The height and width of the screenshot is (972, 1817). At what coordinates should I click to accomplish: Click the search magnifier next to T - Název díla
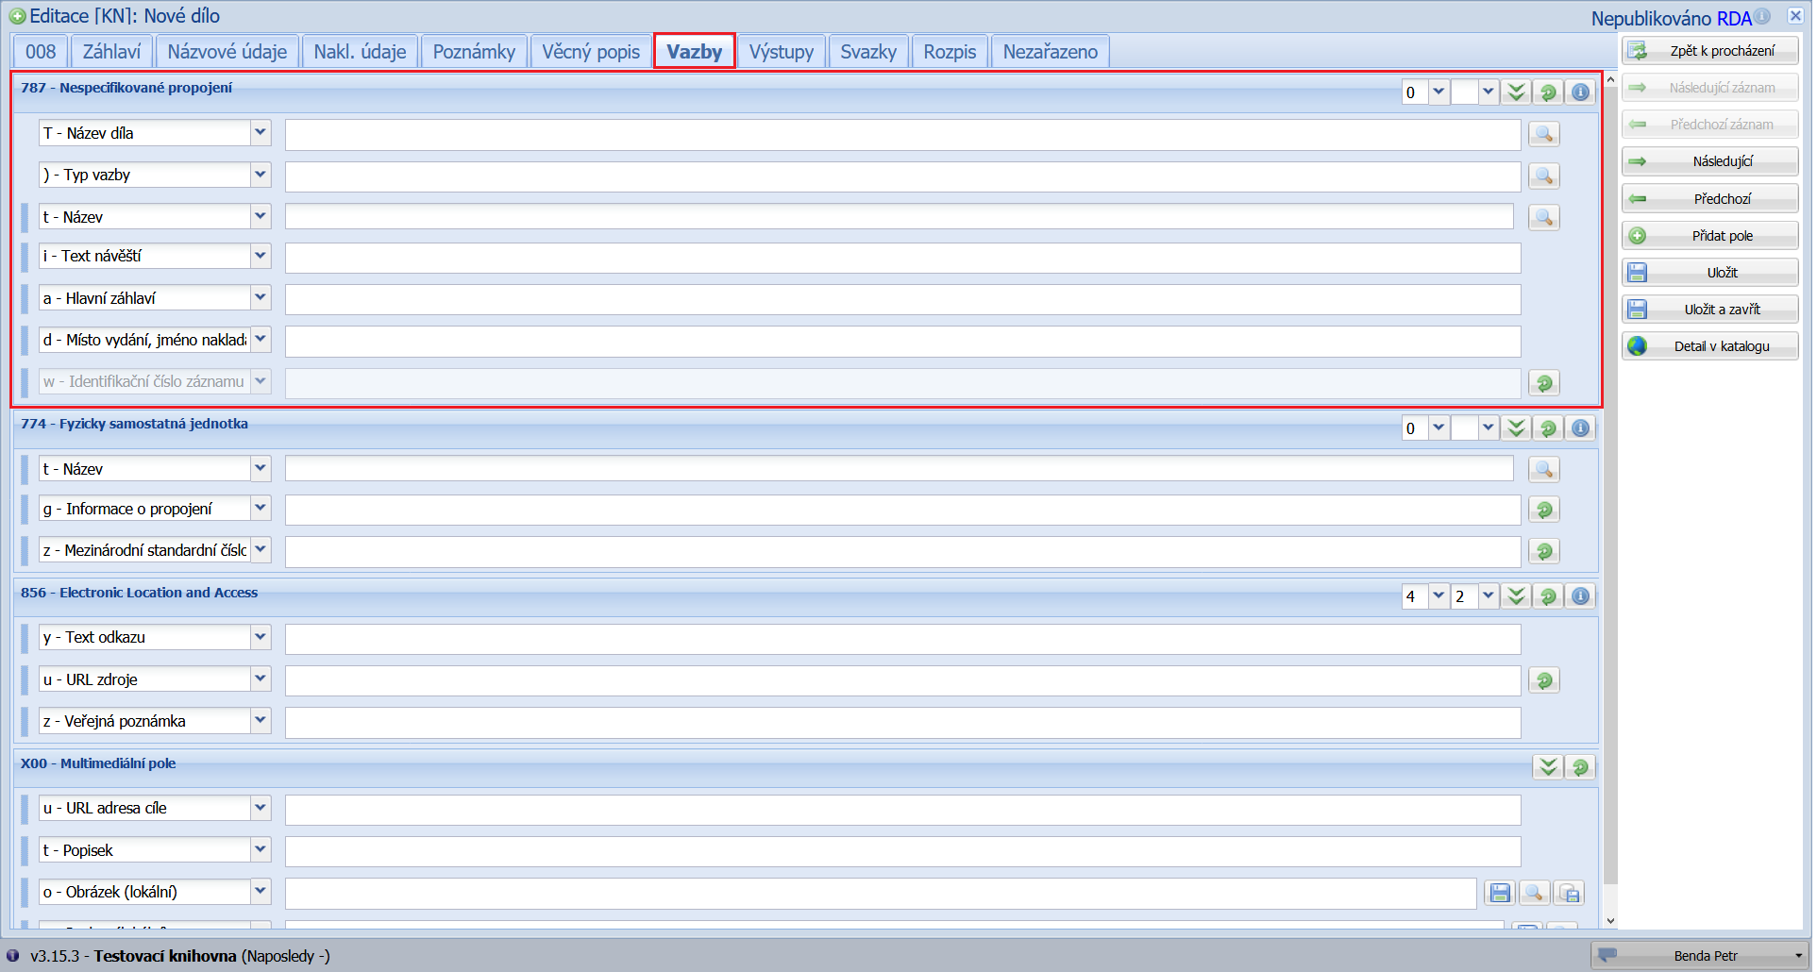[1543, 135]
